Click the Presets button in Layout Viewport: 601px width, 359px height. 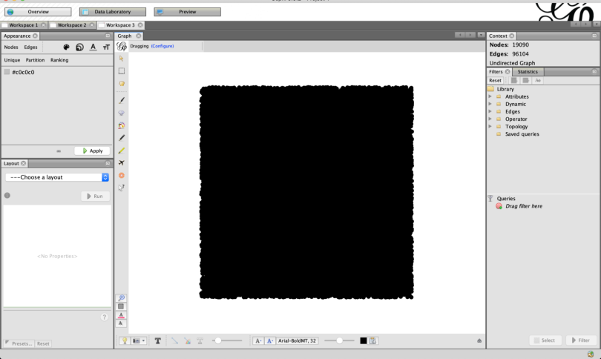point(19,343)
